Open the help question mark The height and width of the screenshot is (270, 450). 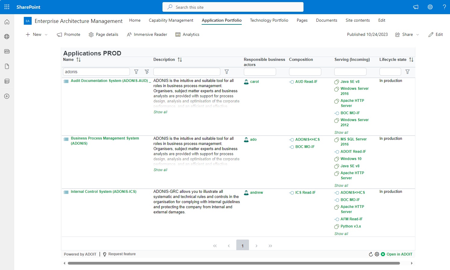tap(444, 7)
